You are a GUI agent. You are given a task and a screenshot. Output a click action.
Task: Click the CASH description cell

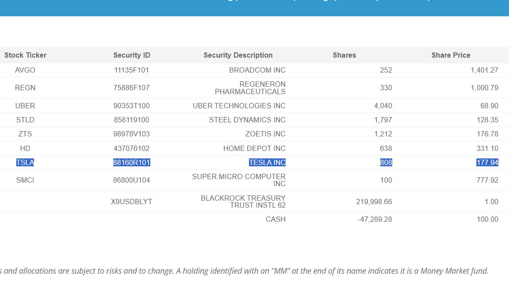[275, 219]
